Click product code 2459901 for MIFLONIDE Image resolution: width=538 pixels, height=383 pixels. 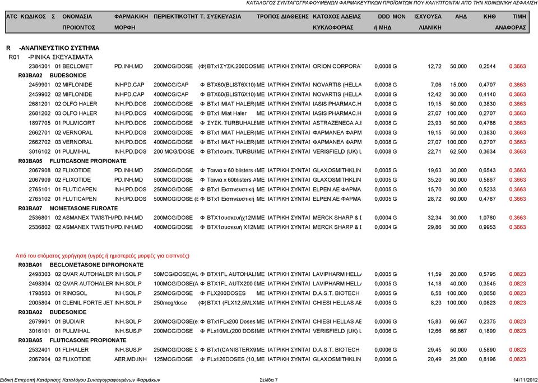[x=39, y=85]
